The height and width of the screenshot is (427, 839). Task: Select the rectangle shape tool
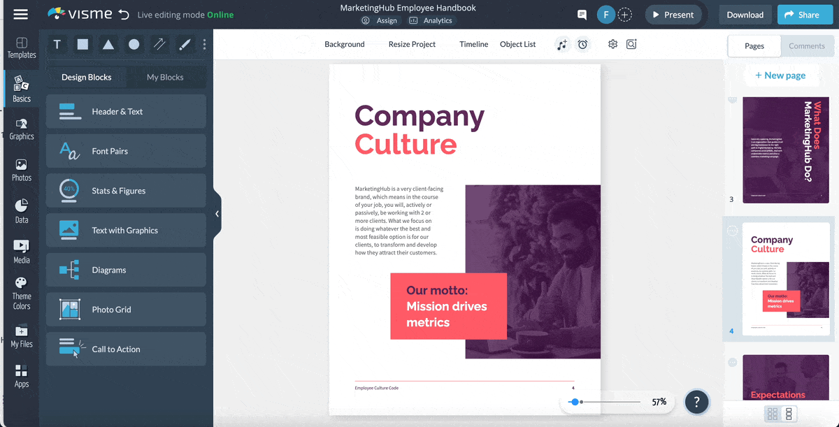pyautogui.click(x=83, y=44)
